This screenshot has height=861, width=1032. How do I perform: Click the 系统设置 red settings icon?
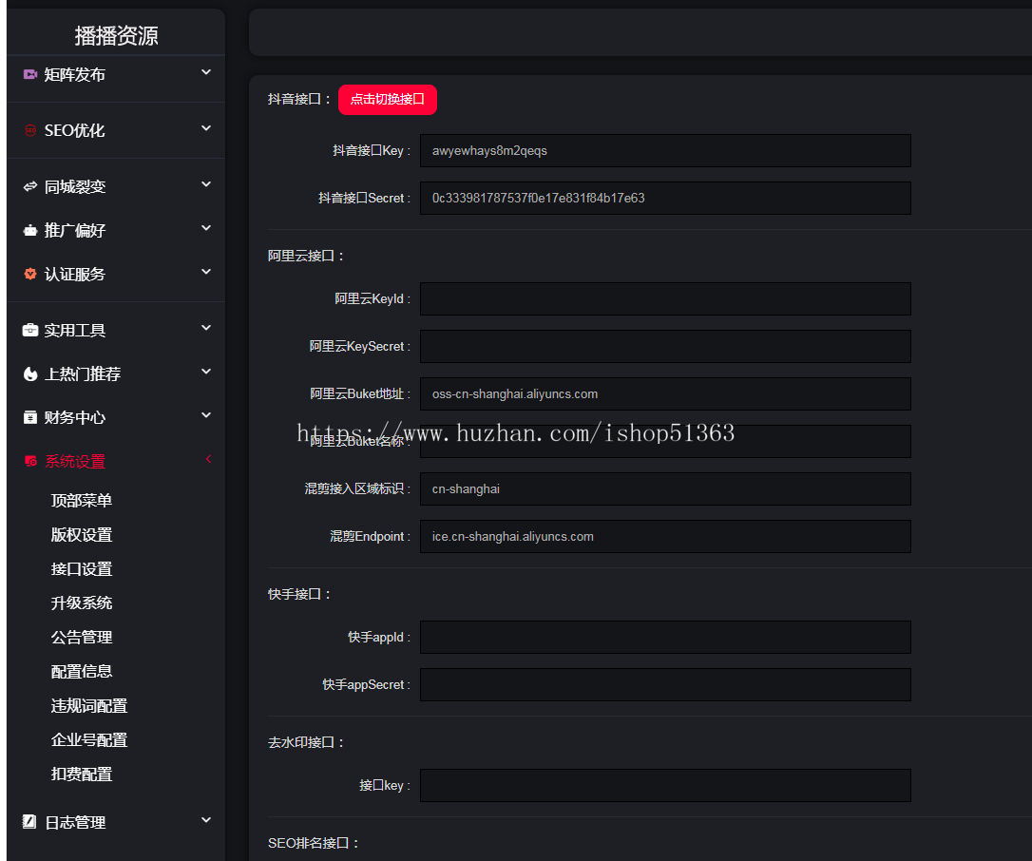[x=30, y=461]
